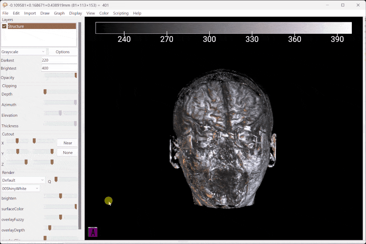The image size is (366, 244).
Task: Open the Edit menu
Action: point(16,13)
